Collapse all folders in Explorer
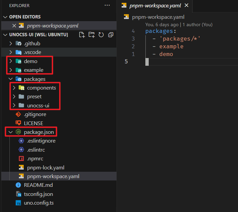This screenshot has height=212, width=238. coord(111,35)
